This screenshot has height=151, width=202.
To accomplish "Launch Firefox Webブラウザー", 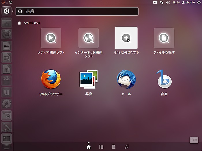I will pos(51,79).
